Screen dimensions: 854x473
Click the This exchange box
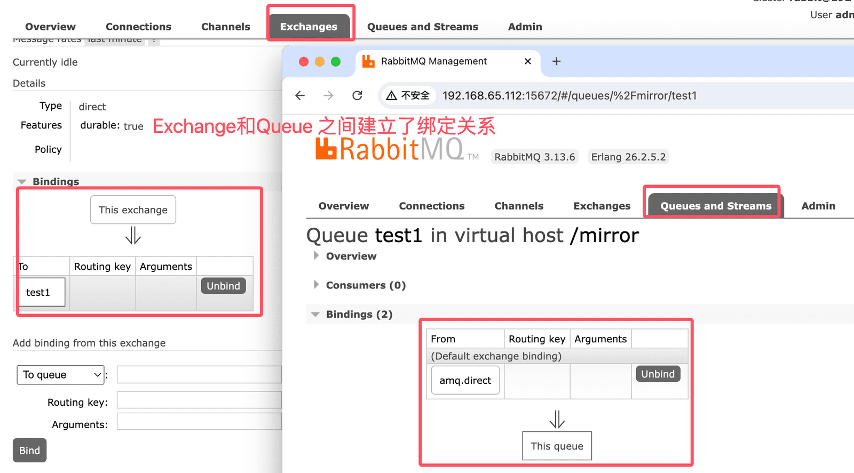(133, 210)
